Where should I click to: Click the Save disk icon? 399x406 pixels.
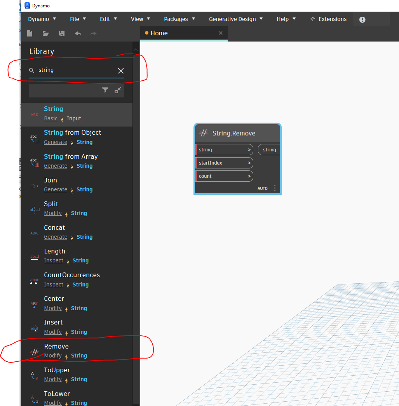click(62, 33)
